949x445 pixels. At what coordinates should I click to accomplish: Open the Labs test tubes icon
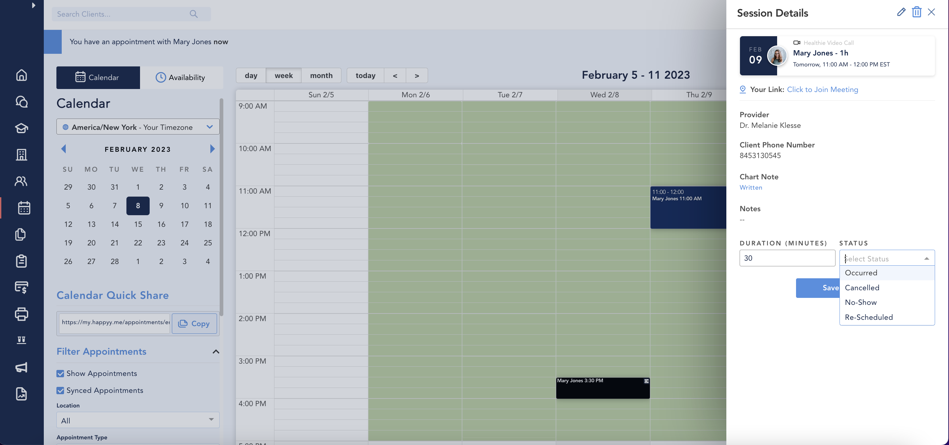coord(21,340)
